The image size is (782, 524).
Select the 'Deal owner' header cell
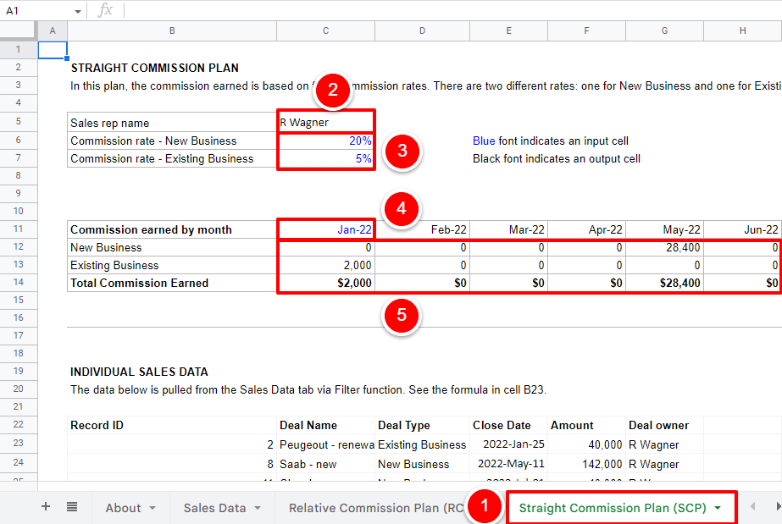pyautogui.click(x=664, y=425)
